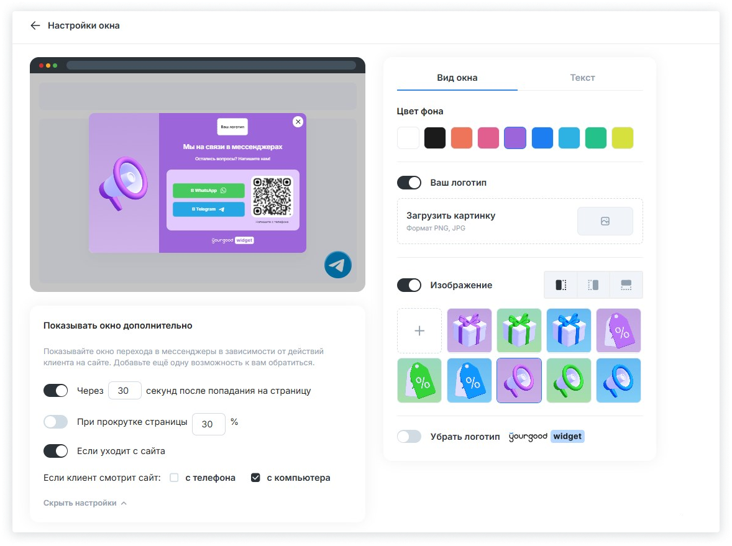
Task: Click the back arrow next to Настройки окна
Action: pos(35,25)
